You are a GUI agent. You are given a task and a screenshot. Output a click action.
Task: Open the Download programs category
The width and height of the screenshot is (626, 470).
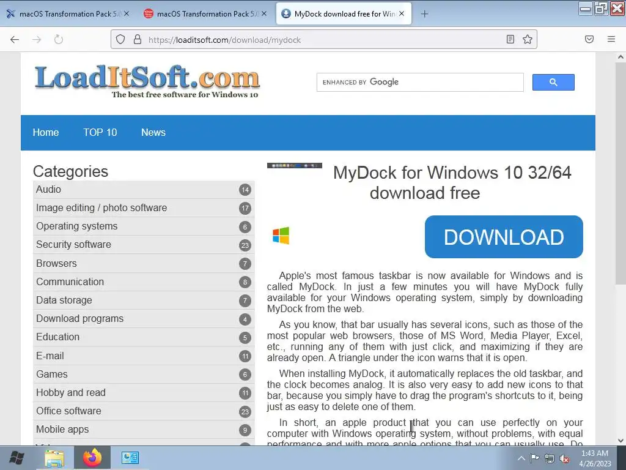point(144,318)
